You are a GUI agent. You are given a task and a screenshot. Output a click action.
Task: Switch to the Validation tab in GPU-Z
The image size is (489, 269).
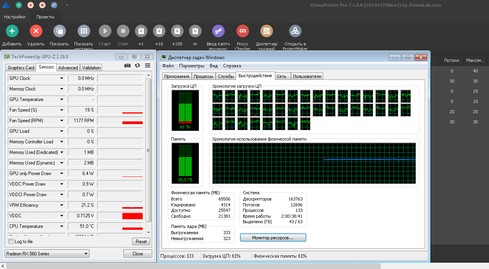(x=91, y=68)
